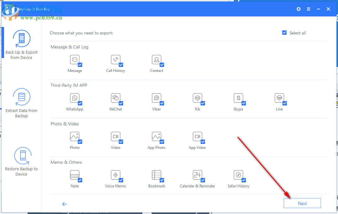Viewport: 338px width, 214px height.
Task: Uncheck the Select all checkbox
Action: point(284,33)
